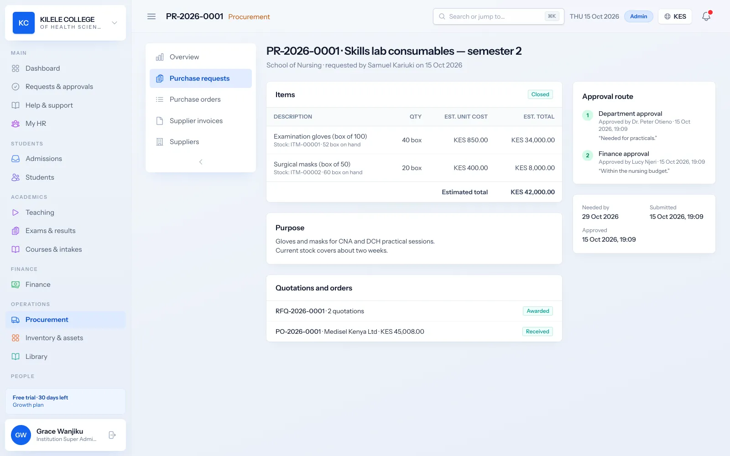Click the Inventory & assets icon
730x456 pixels.
16,338
